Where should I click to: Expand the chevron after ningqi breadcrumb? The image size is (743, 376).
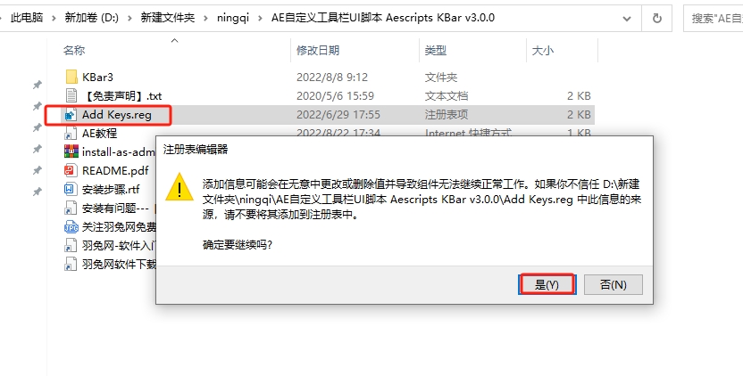coord(261,18)
